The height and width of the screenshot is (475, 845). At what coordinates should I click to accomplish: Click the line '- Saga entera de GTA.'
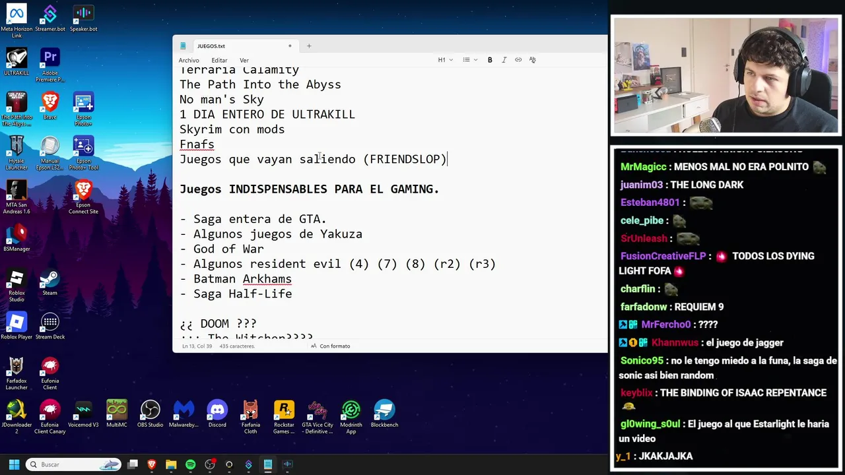253,219
